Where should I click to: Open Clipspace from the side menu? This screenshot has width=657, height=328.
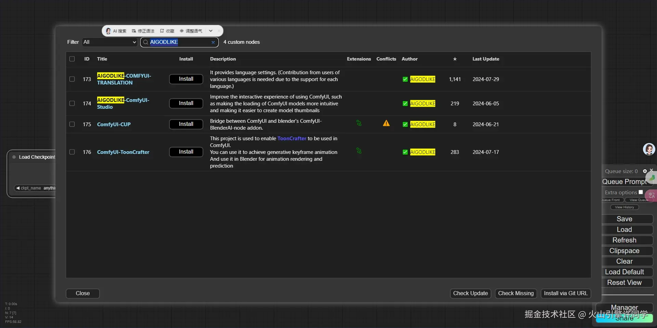[624, 251]
